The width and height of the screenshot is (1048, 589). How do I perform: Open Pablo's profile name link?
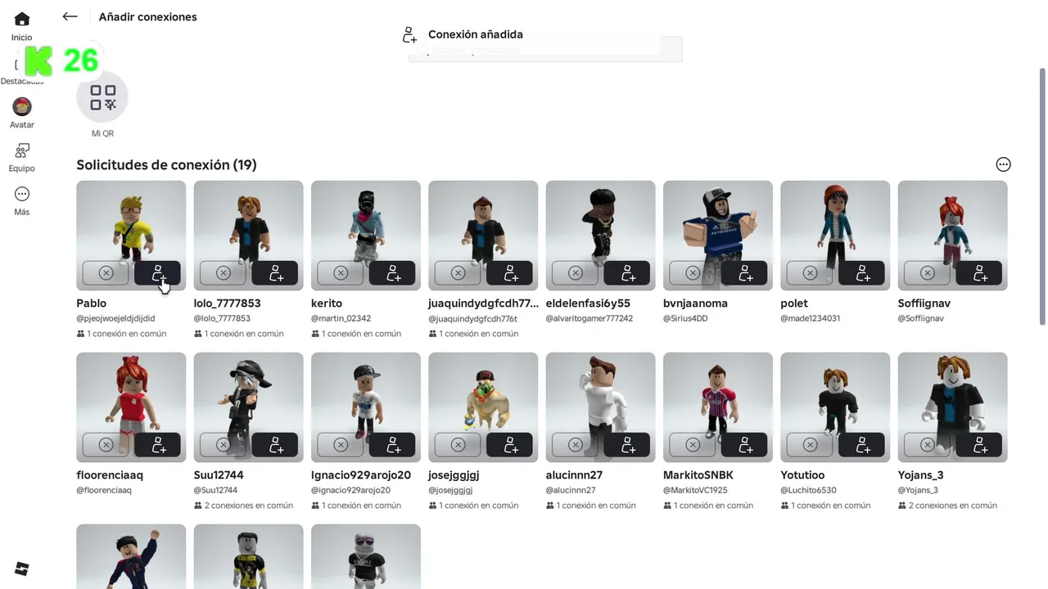click(92, 303)
